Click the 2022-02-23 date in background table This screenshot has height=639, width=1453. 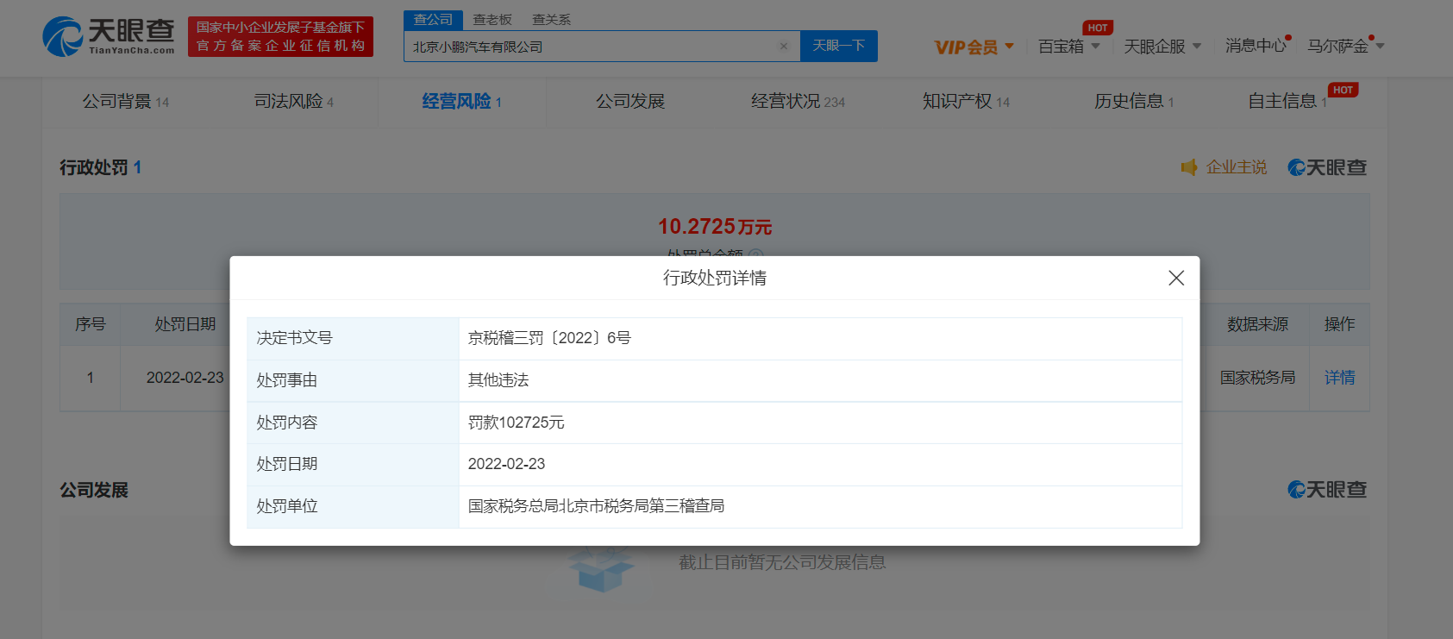tap(185, 378)
